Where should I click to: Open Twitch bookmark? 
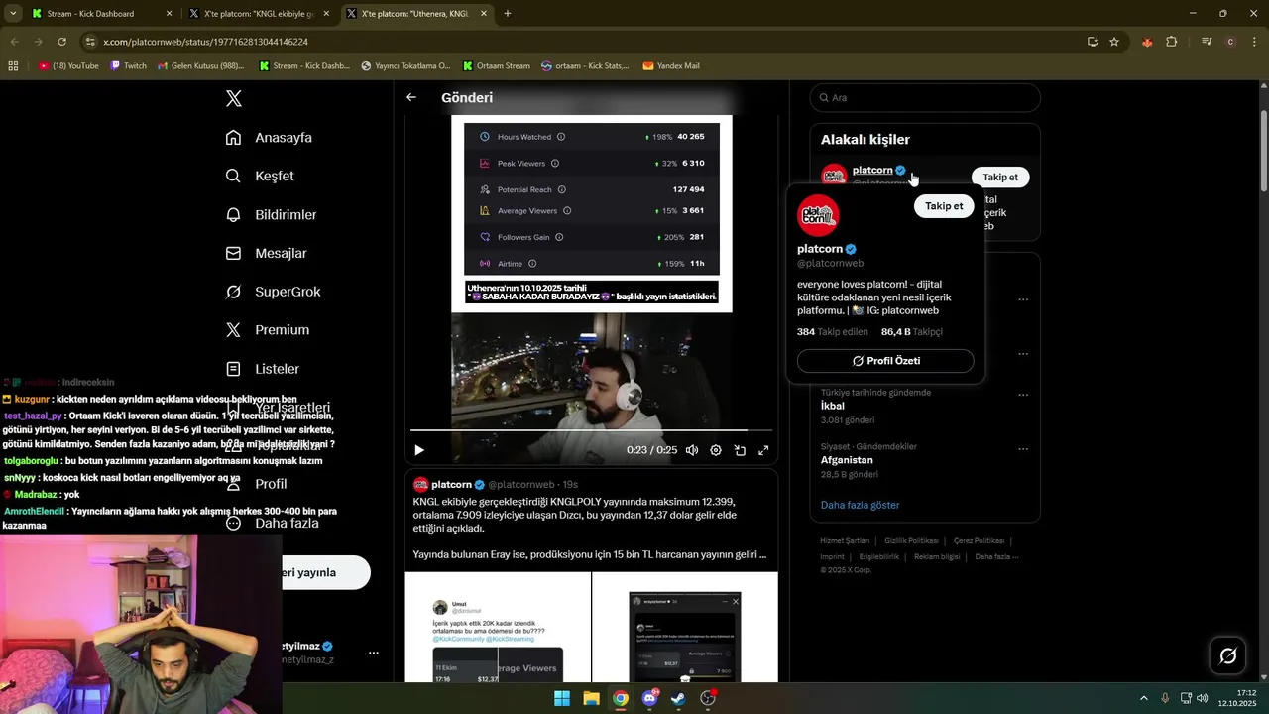pyautogui.click(x=128, y=66)
